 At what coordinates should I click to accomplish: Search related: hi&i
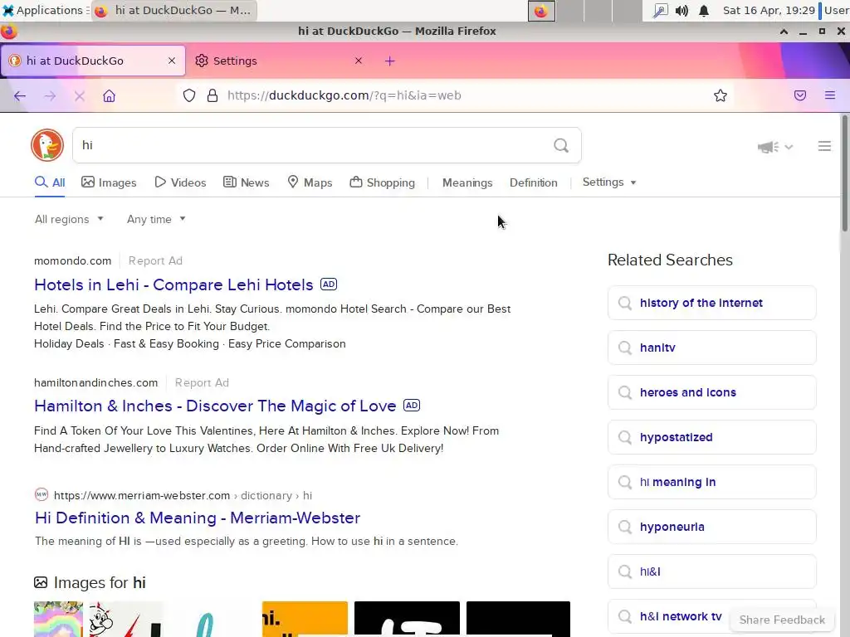(711, 571)
